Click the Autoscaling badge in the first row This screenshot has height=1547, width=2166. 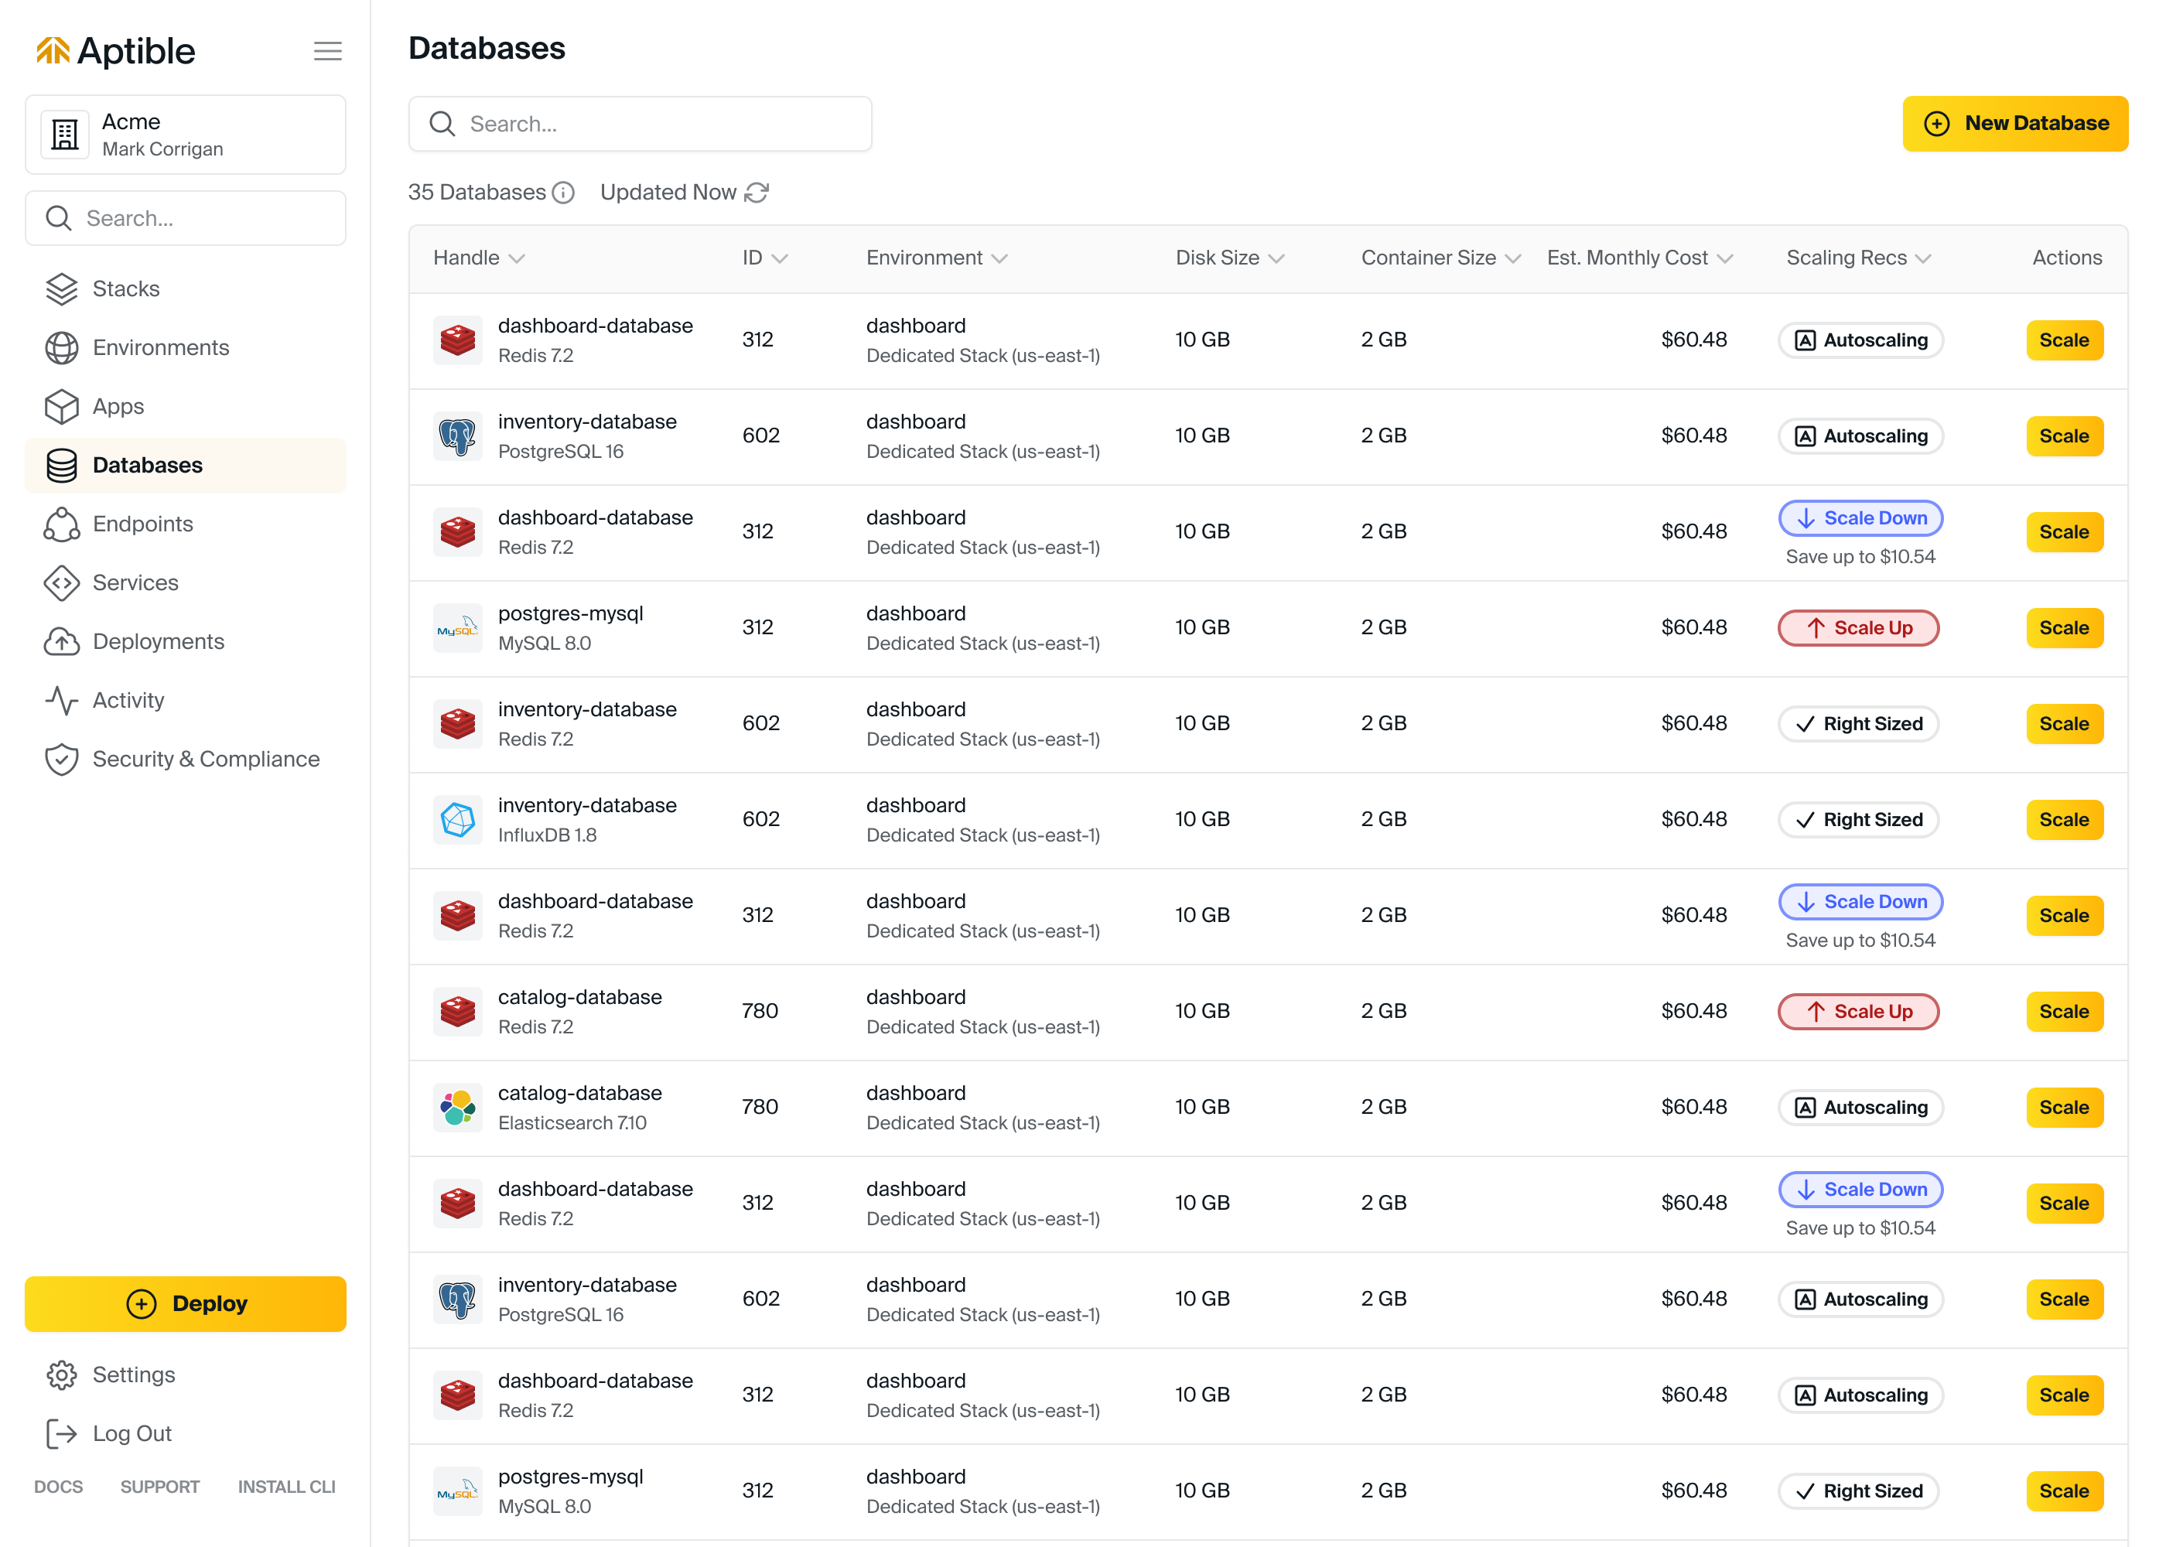pyautogui.click(x=1860, y=340)
